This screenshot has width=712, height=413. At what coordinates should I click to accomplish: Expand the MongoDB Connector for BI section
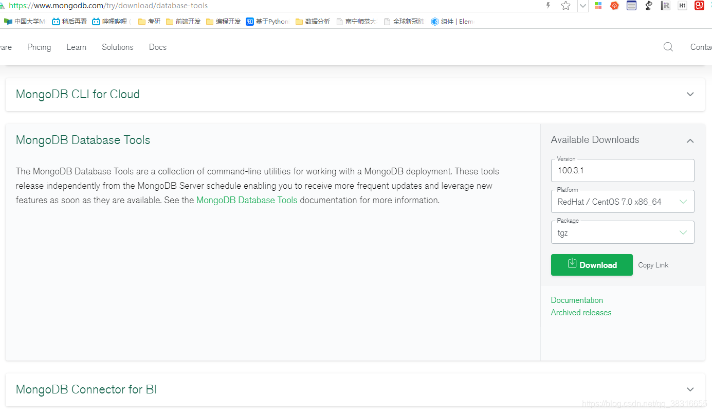click(690, 389)
